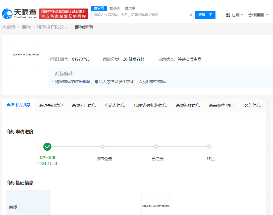Viewport: 273px width, 215px height.
Task: Click the red 国家中小企业发展子基金 banner
Action: click(64, 14)
